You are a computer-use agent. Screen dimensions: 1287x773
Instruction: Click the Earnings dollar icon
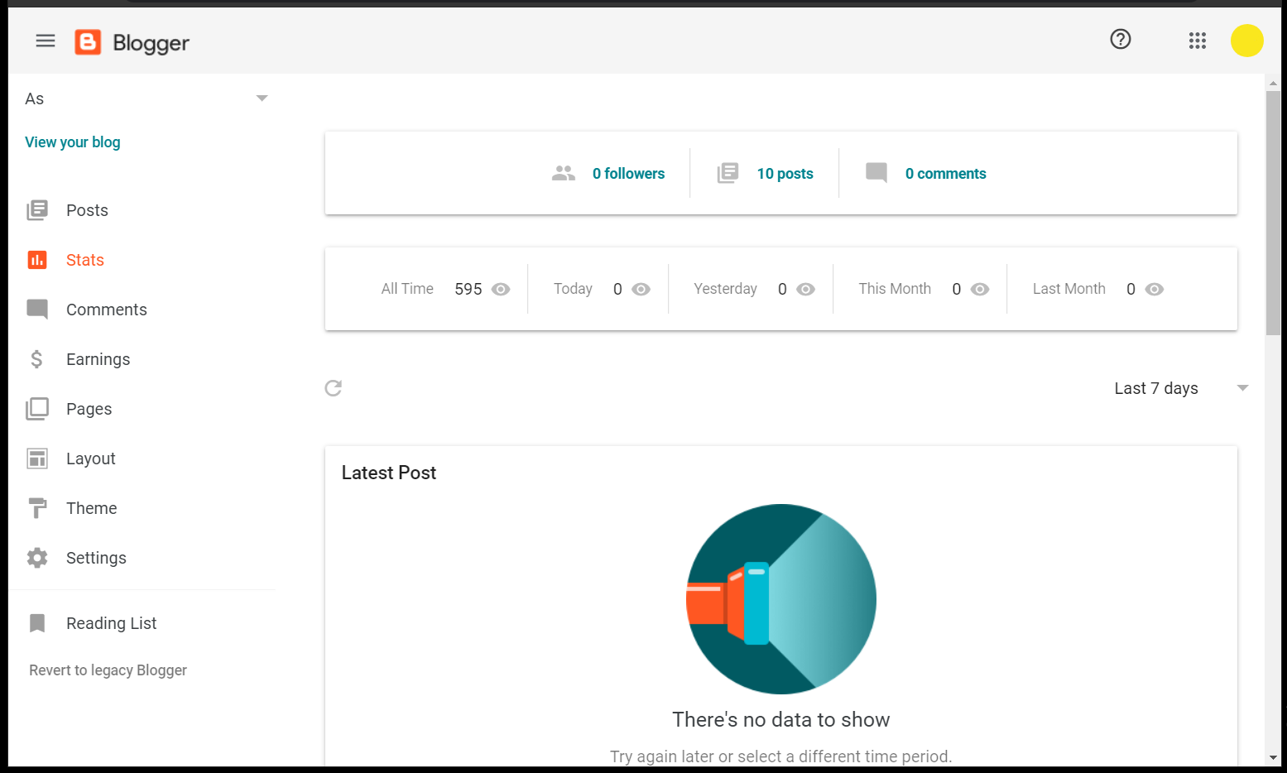coord(37,358)
